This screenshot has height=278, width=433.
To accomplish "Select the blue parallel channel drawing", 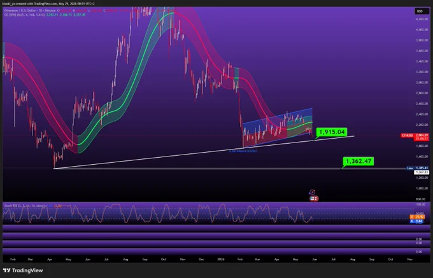I will pyautogui.click(x=277, y=127).
